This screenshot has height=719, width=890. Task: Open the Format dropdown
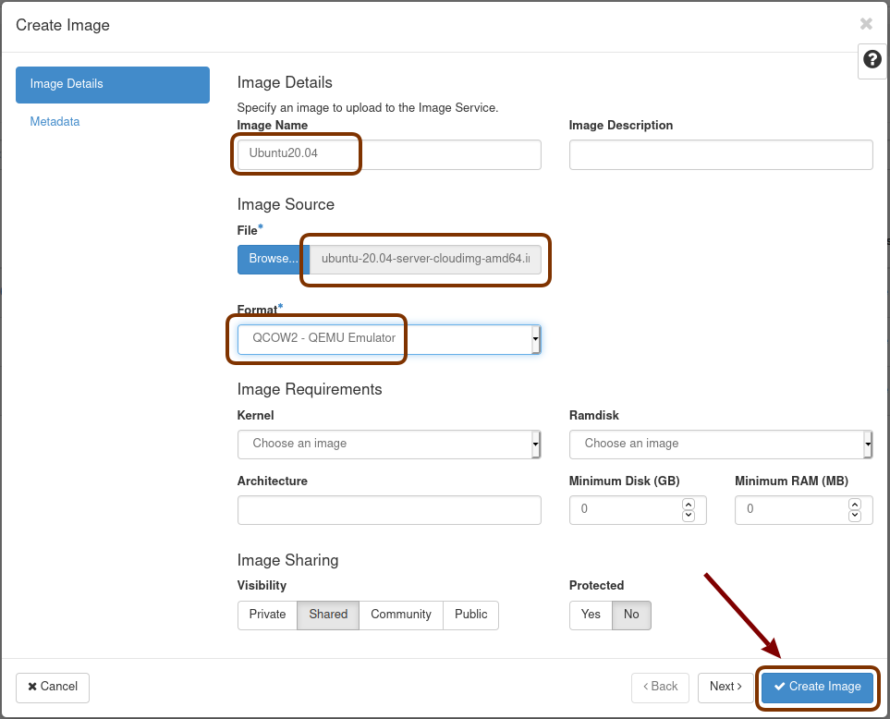(x=388, y=339)
